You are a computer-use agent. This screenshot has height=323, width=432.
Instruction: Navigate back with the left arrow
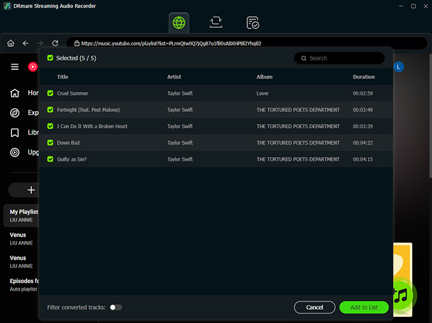click(26, 43)
